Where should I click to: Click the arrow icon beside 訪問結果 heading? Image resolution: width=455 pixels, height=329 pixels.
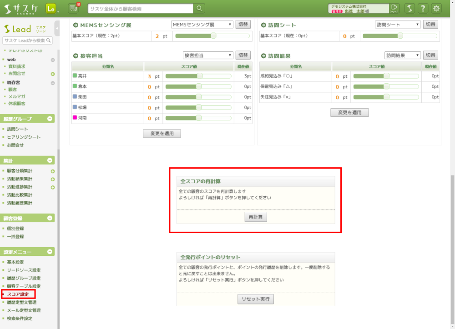(263, 55)
